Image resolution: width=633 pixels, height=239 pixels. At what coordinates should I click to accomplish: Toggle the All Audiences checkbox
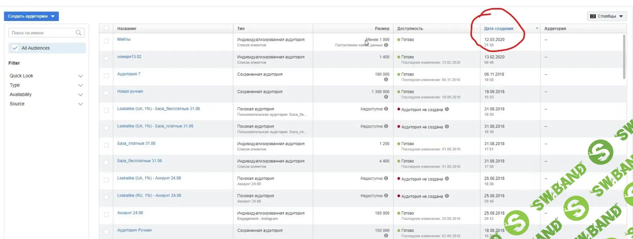point(15,48)
